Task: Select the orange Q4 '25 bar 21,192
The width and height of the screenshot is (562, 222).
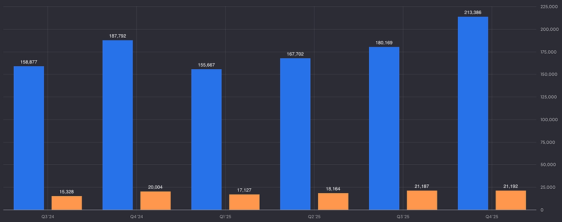Action: 511,200
